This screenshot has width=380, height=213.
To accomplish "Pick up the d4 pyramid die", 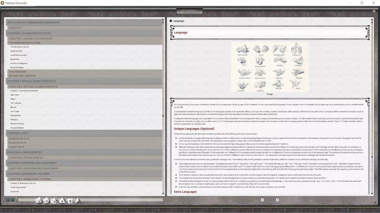I will pos(77,200).
